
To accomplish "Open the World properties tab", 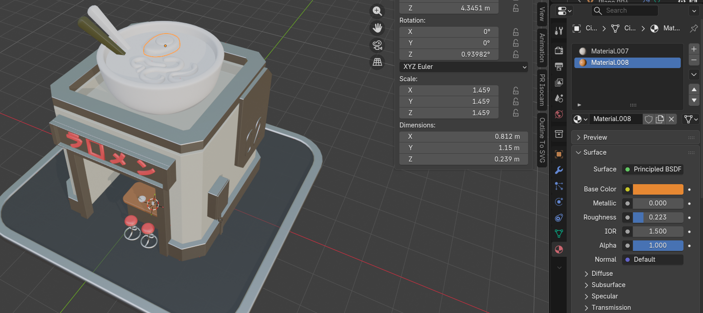I will point(559,114).
